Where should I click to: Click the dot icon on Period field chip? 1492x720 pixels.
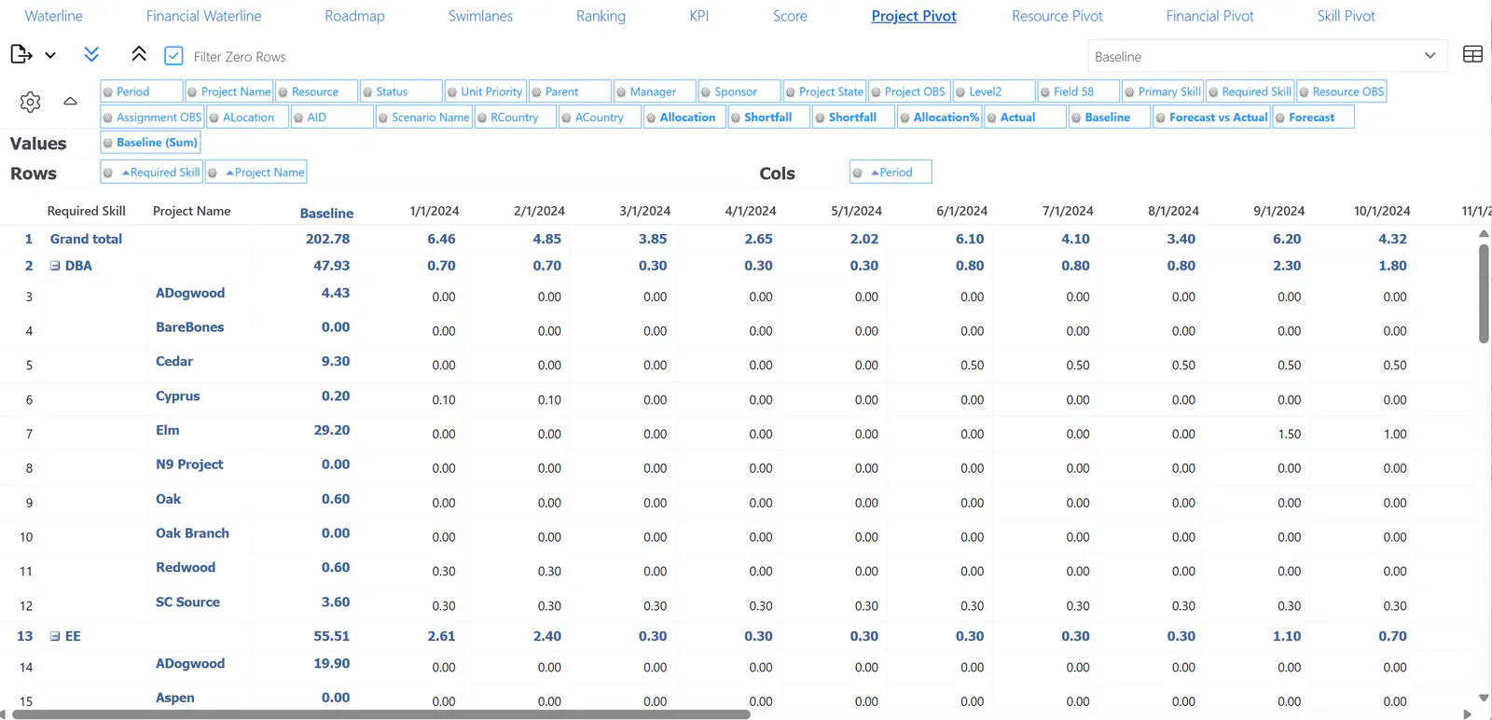108,91
